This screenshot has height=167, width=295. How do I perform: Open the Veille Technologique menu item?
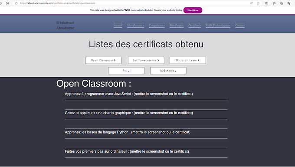[218, 26]
